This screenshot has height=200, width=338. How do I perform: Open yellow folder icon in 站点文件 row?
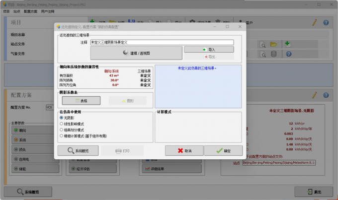tap(273, 44)
